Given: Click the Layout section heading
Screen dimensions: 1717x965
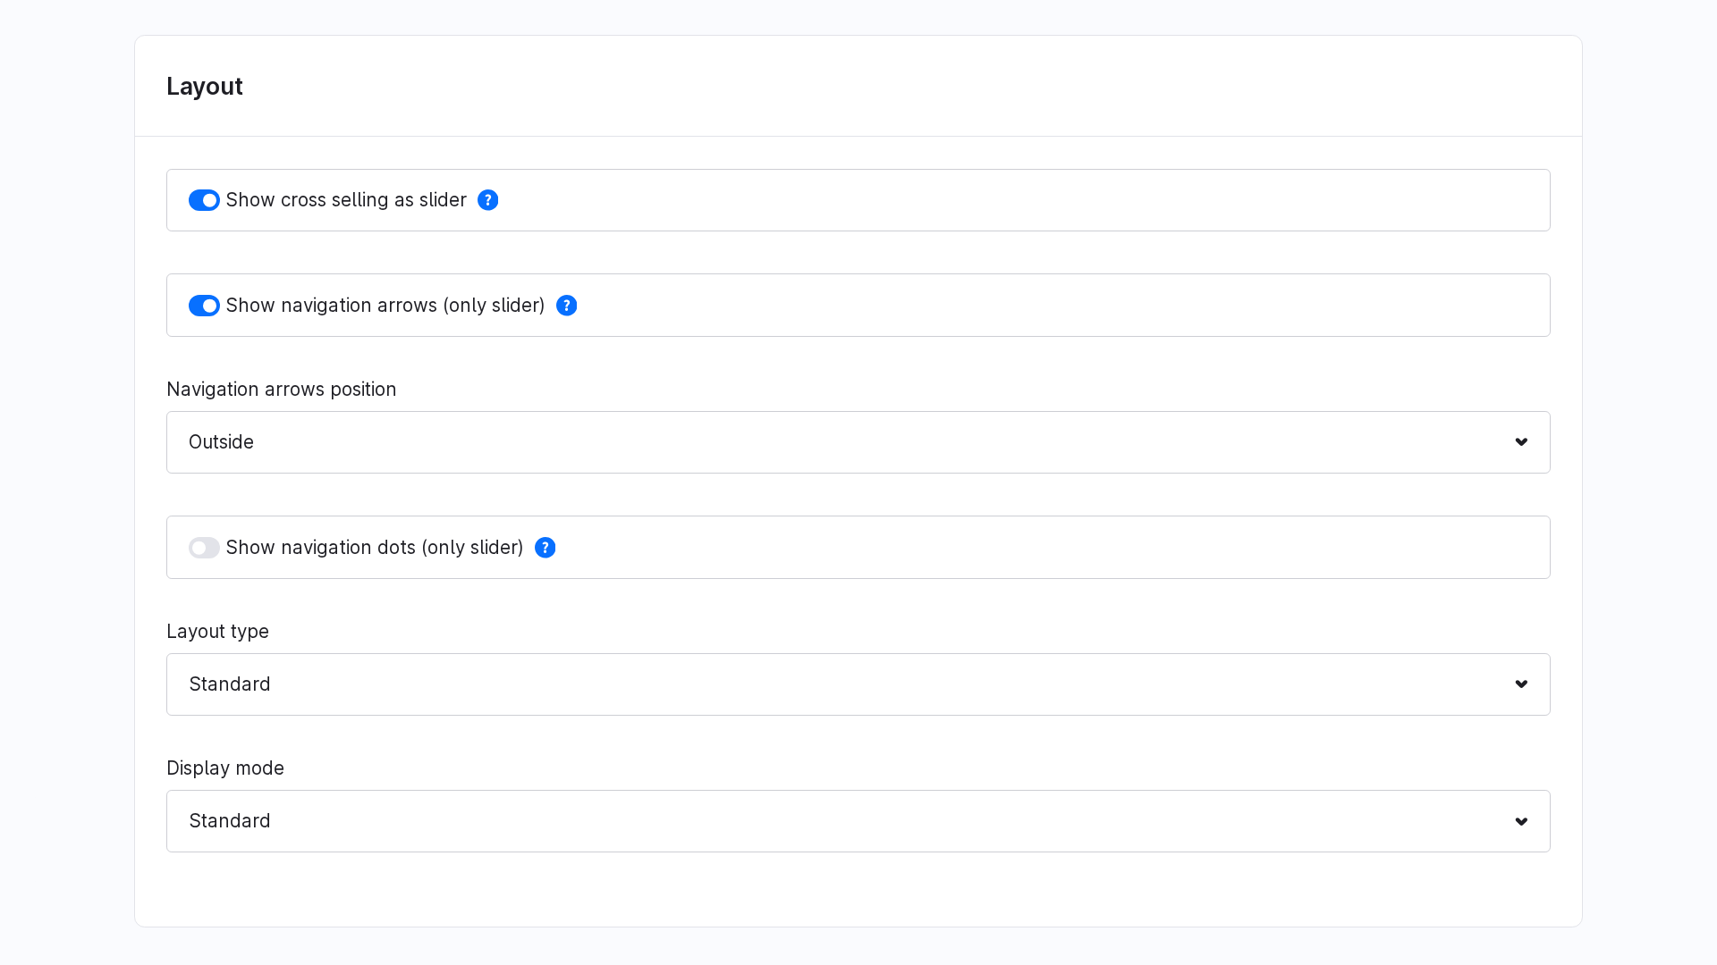Looking at the screenshot, I should [x=205, y=87].
